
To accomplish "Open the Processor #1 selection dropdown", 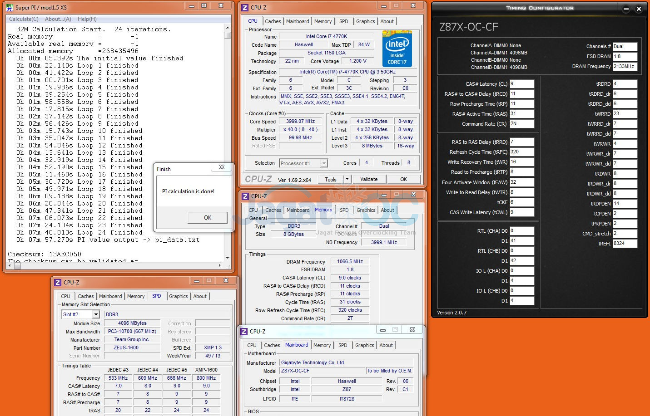I will click(x=324, y=163).
